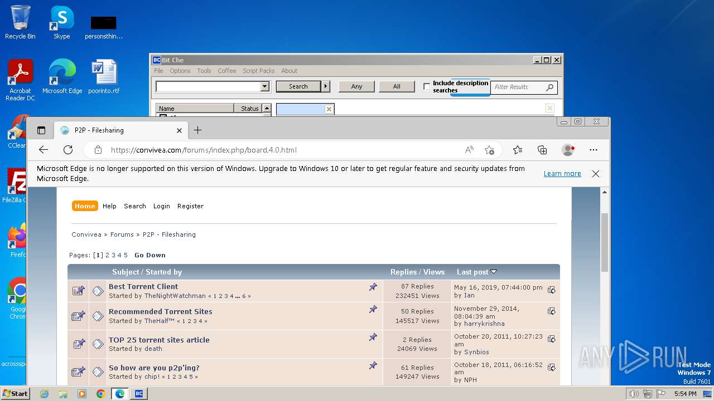Viewport: 714px width, 401px height.
Task: Open the Coffee menu in Bit Che
Action: pyautogui.click(x=226, y=71)
